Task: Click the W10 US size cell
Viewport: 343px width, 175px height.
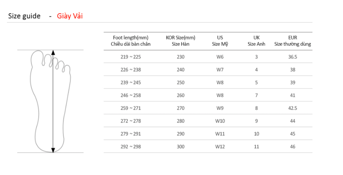Action: (220, 121)
